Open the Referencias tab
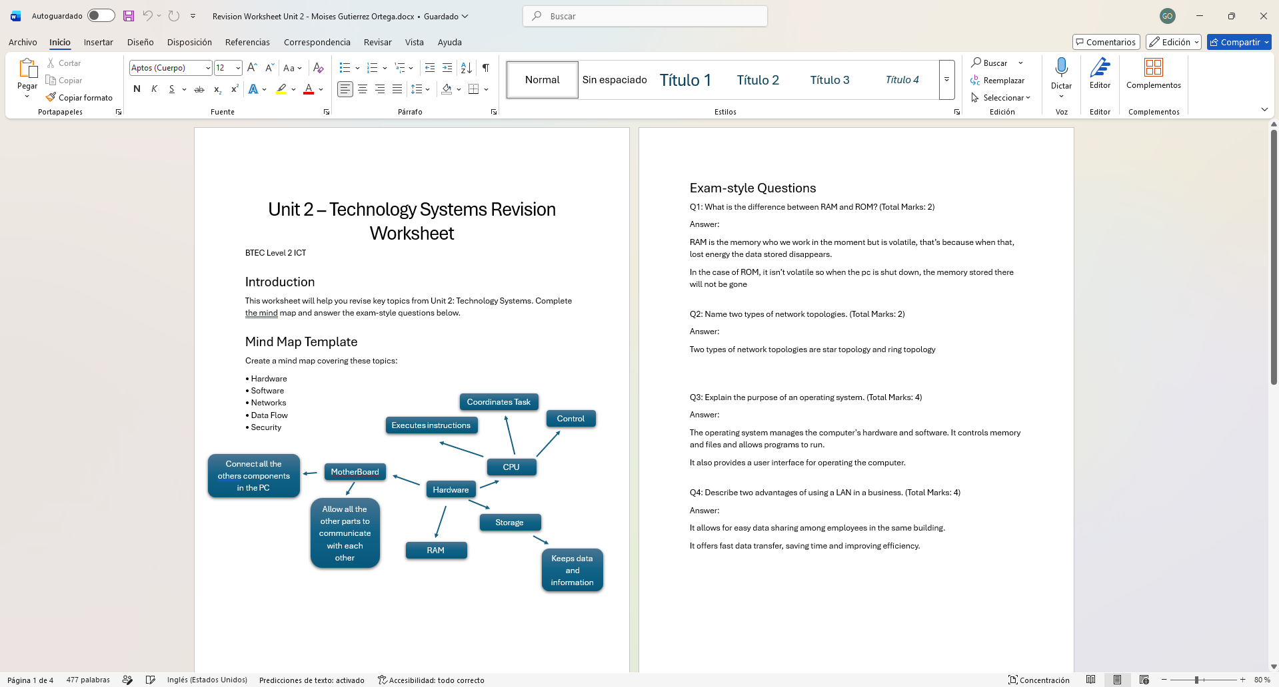Viewport: 1279px width, 687px height. click(x=247, y=42)
